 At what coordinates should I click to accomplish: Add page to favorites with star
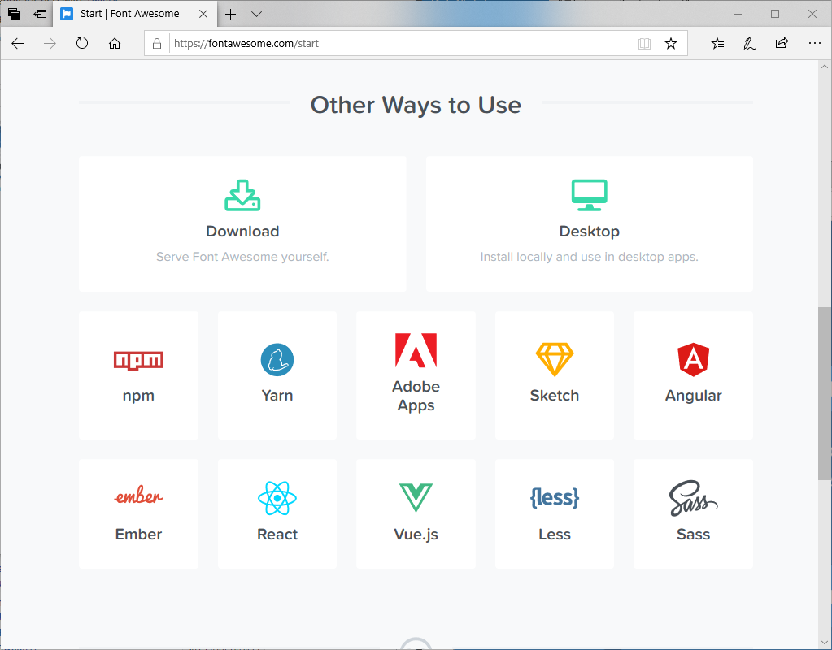pyautogui.click(x=671, y=43)
